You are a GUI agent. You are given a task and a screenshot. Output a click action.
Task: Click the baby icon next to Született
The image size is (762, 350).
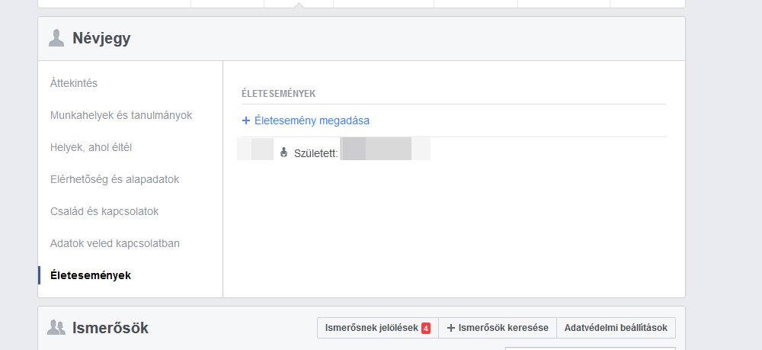click(284, 153)
